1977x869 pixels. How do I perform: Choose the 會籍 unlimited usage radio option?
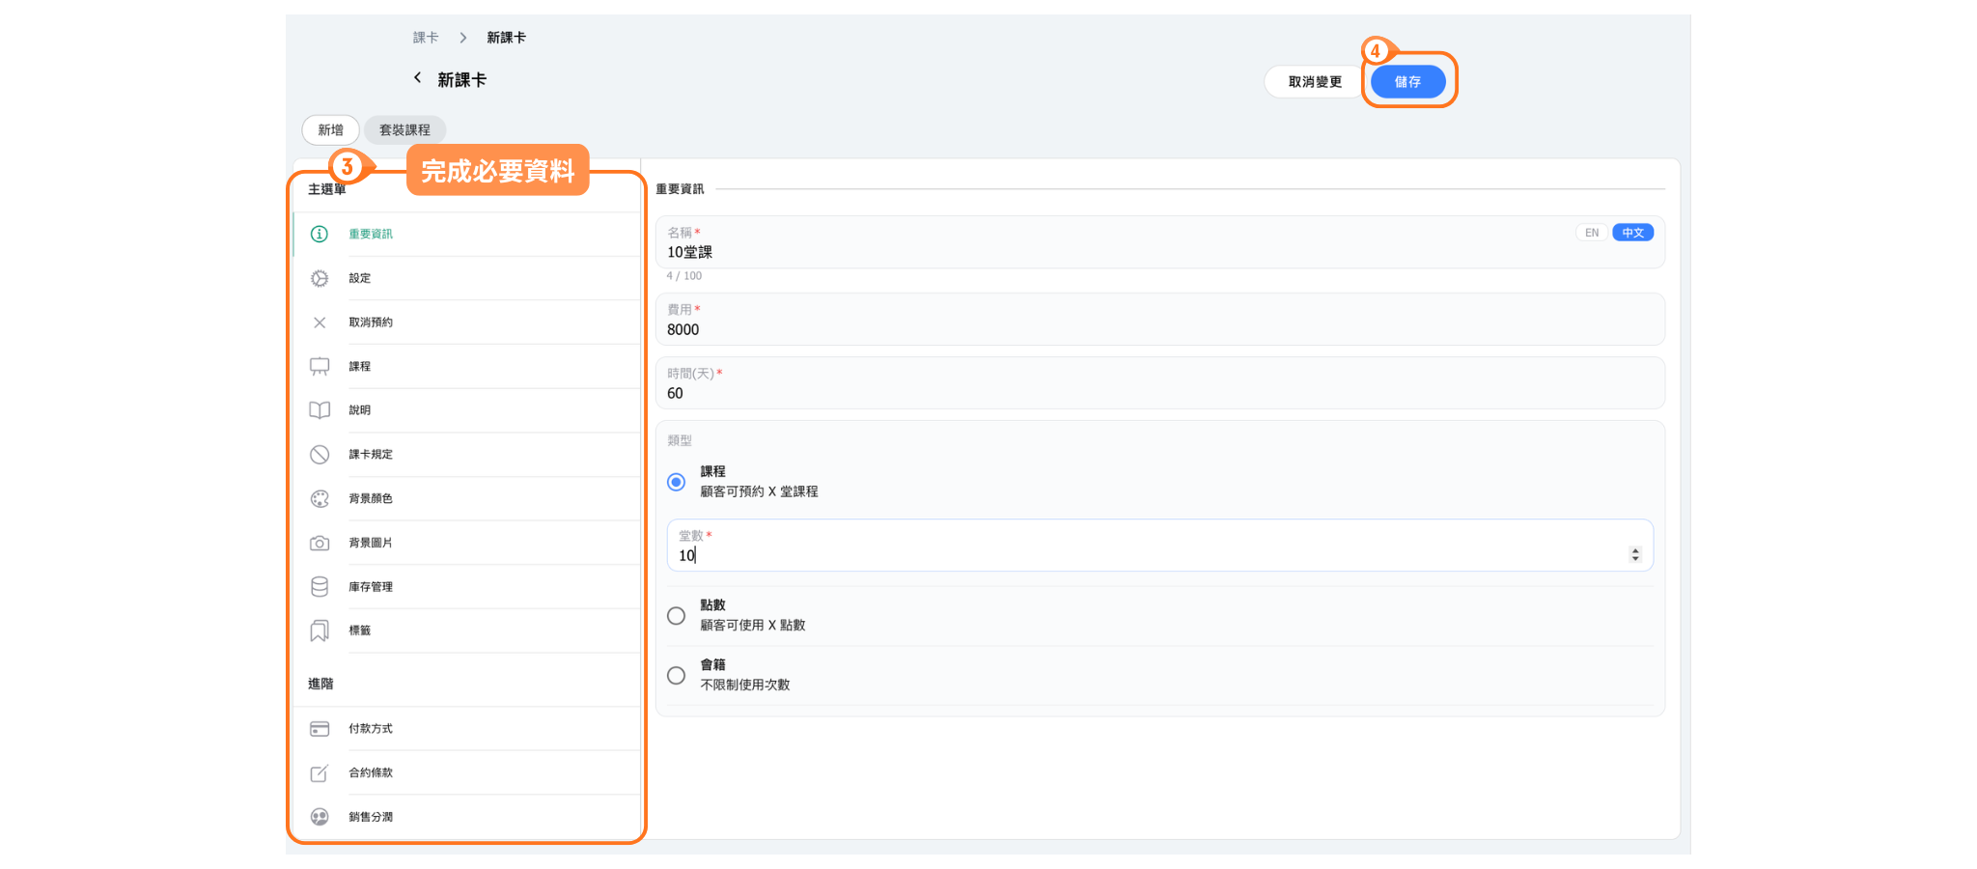point(677,676)
